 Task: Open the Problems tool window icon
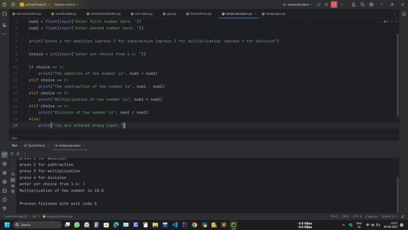[5, 200]
